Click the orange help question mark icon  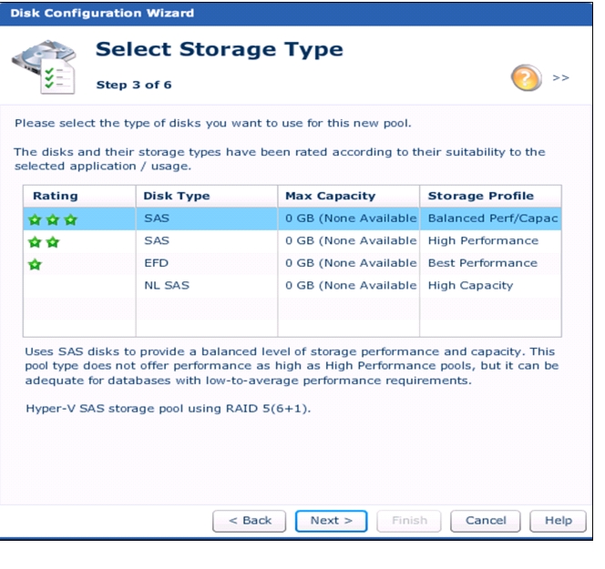click(526, 77)
